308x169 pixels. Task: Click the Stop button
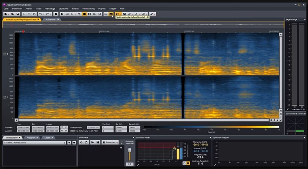pos(84,14)
